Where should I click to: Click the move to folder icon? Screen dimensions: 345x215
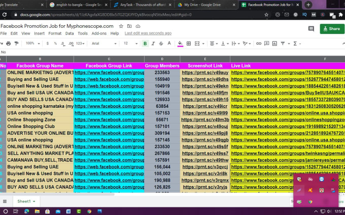coord(129,26)
